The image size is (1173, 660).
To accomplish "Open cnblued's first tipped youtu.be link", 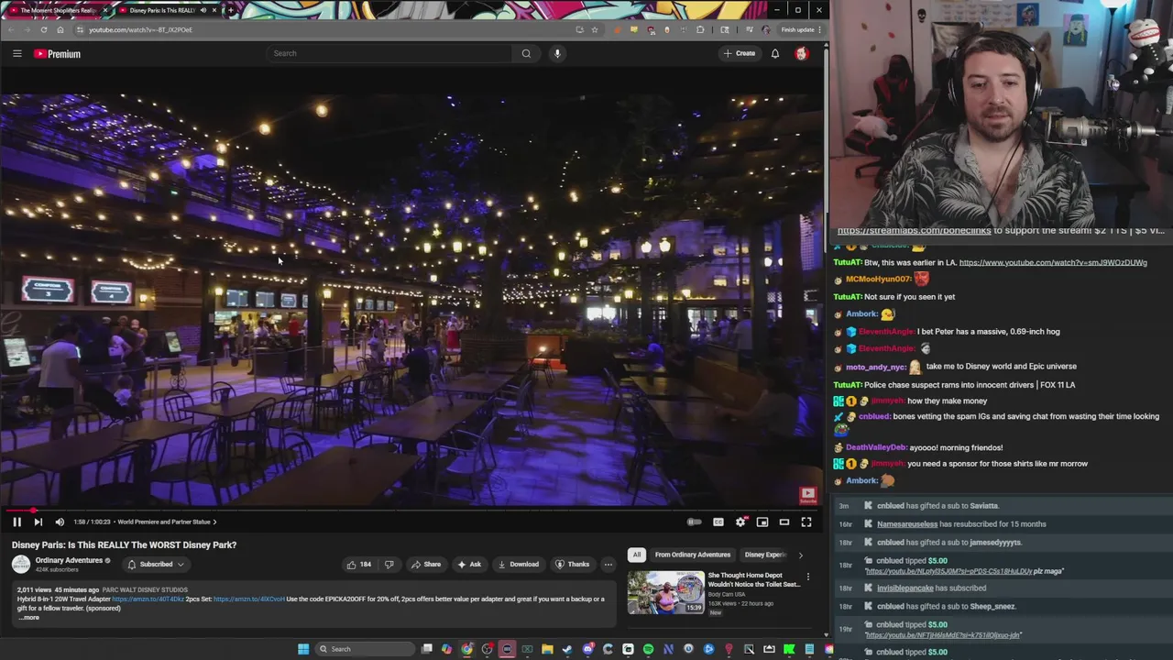I will [x=948, y=571].
